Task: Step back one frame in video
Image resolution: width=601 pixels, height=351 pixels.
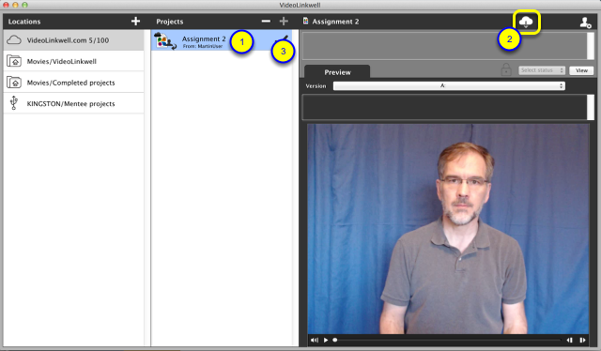Action: tap(570, 340)
